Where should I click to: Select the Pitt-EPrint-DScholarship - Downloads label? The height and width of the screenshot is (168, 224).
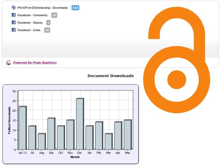43,8
